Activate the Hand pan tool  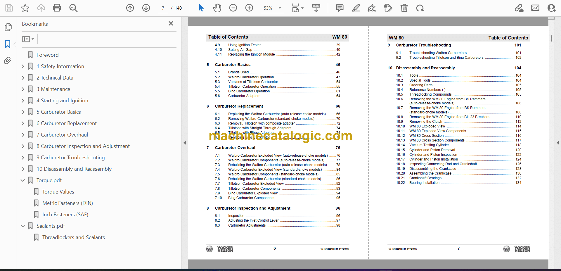coord(217,8)
